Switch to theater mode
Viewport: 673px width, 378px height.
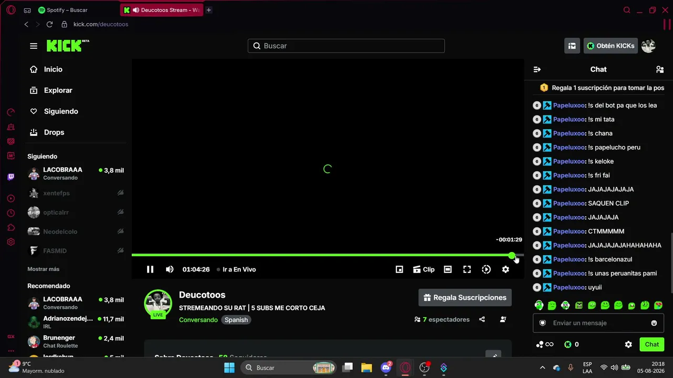coord(447,269)
